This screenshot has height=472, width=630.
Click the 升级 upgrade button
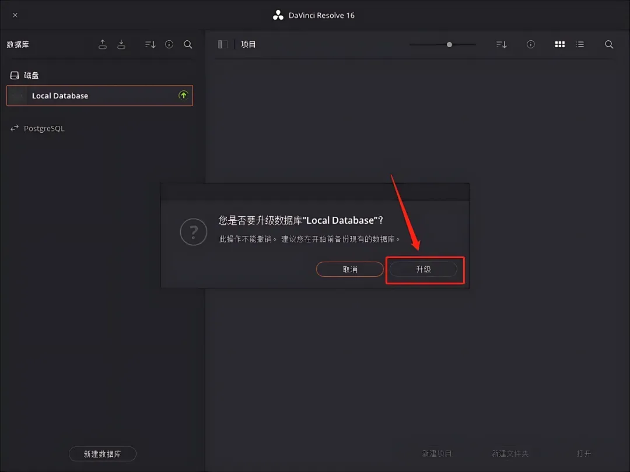coord(423,269)
